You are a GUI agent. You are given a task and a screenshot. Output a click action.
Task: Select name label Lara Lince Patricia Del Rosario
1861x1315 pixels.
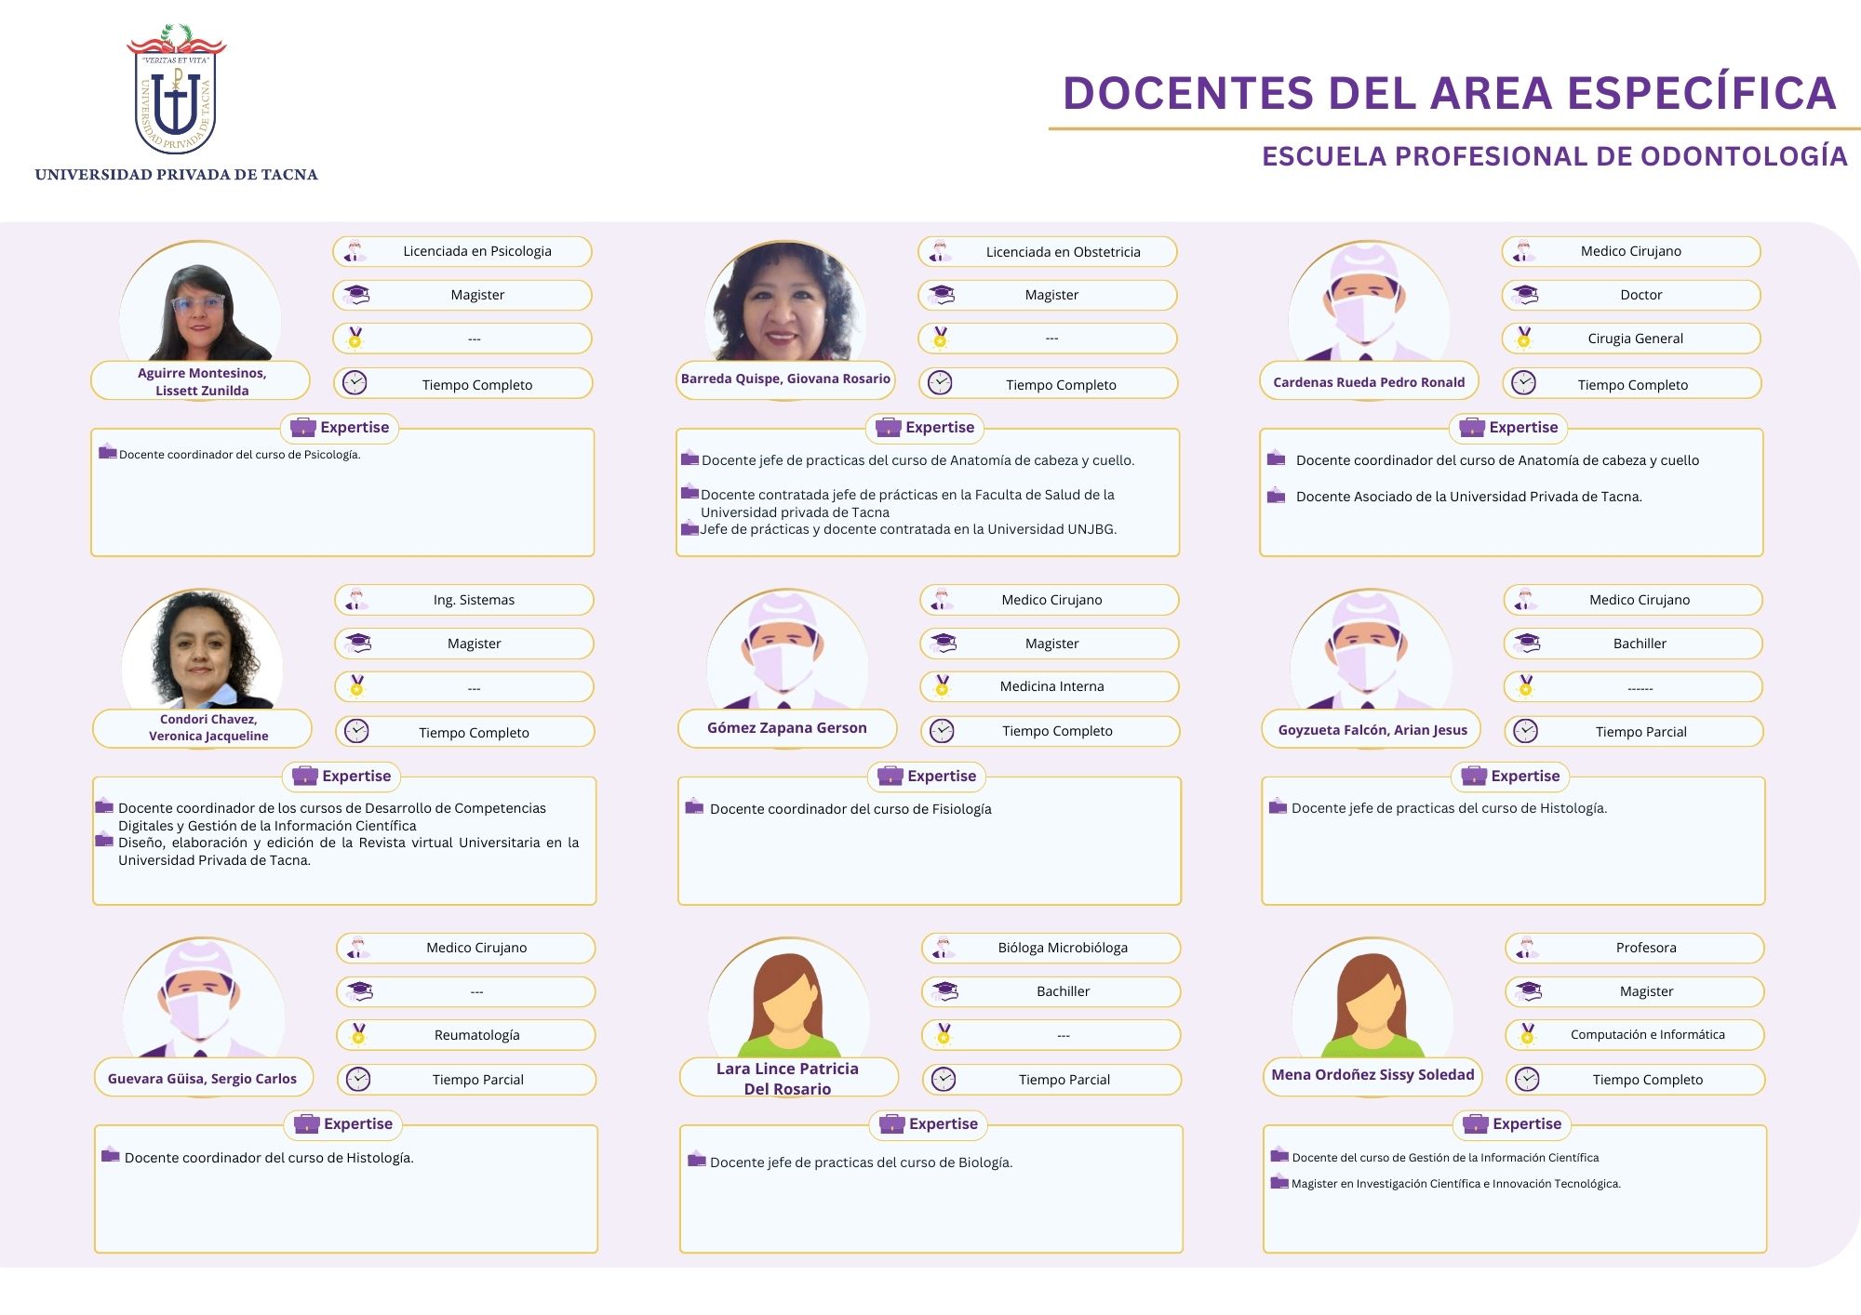click(788, 1078)
